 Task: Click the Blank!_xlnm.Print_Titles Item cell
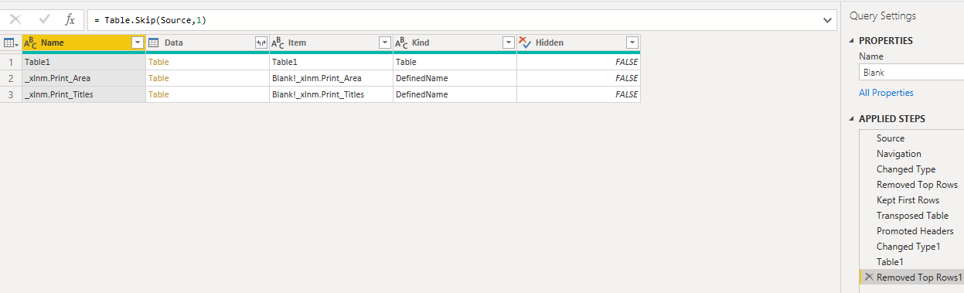[x=331, y=94]
